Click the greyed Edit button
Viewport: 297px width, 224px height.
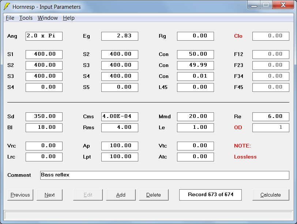click(x=88, y=195)
